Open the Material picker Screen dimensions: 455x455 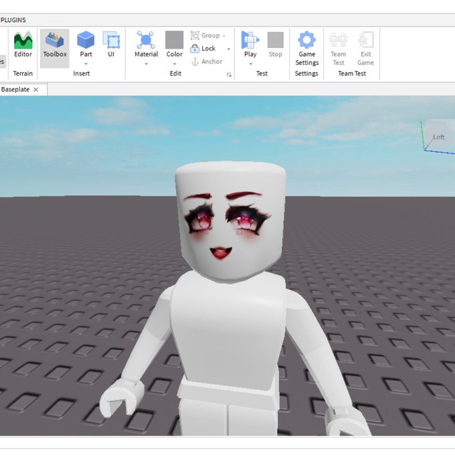pos(146,44)
